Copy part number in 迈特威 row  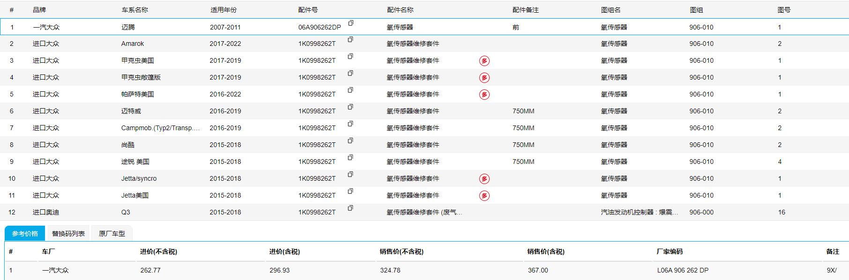coord(350,107)
